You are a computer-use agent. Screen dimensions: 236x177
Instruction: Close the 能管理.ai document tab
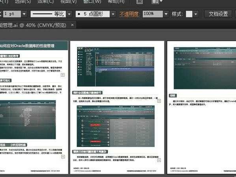point(72,24)
